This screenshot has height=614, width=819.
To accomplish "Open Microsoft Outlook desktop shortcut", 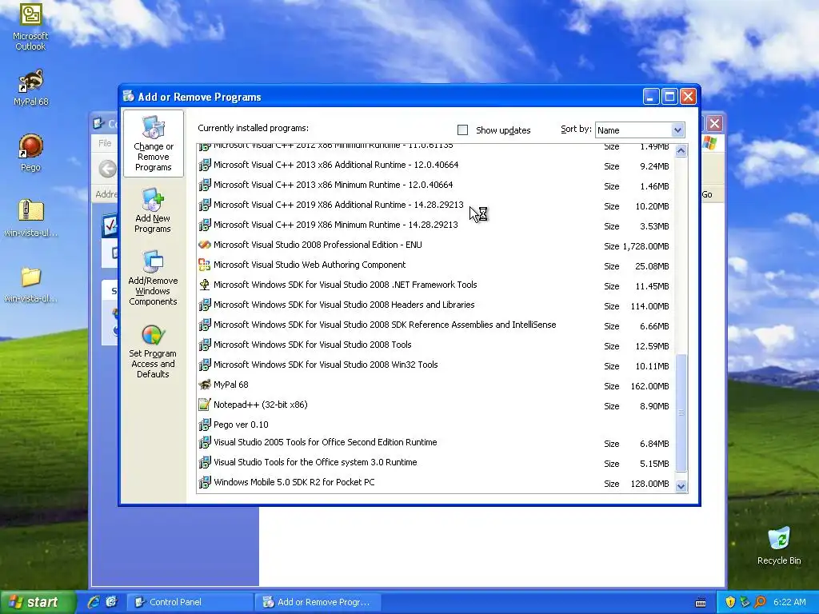I will pos(30,26).
